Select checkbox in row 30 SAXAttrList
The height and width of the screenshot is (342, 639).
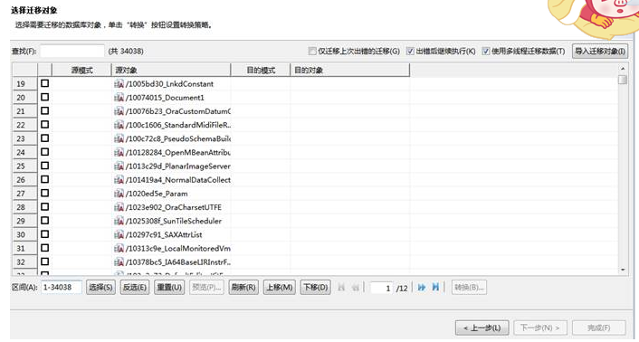45,234
